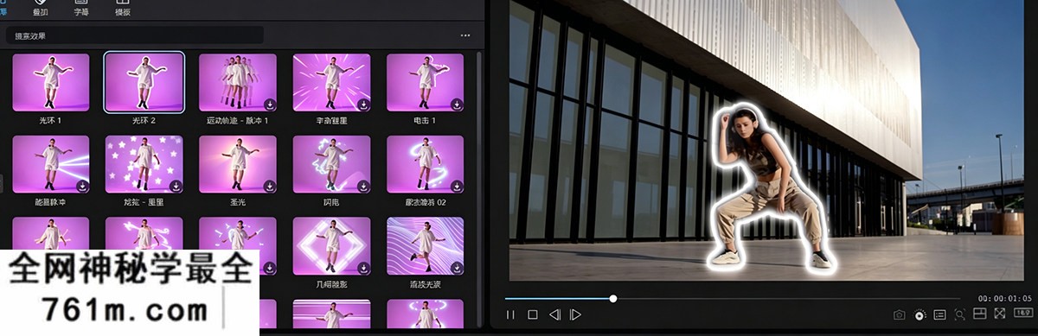Select the 圣光 effect thumbnail
The height and width of the screenshot is (336, 1038).
point(238,164)
